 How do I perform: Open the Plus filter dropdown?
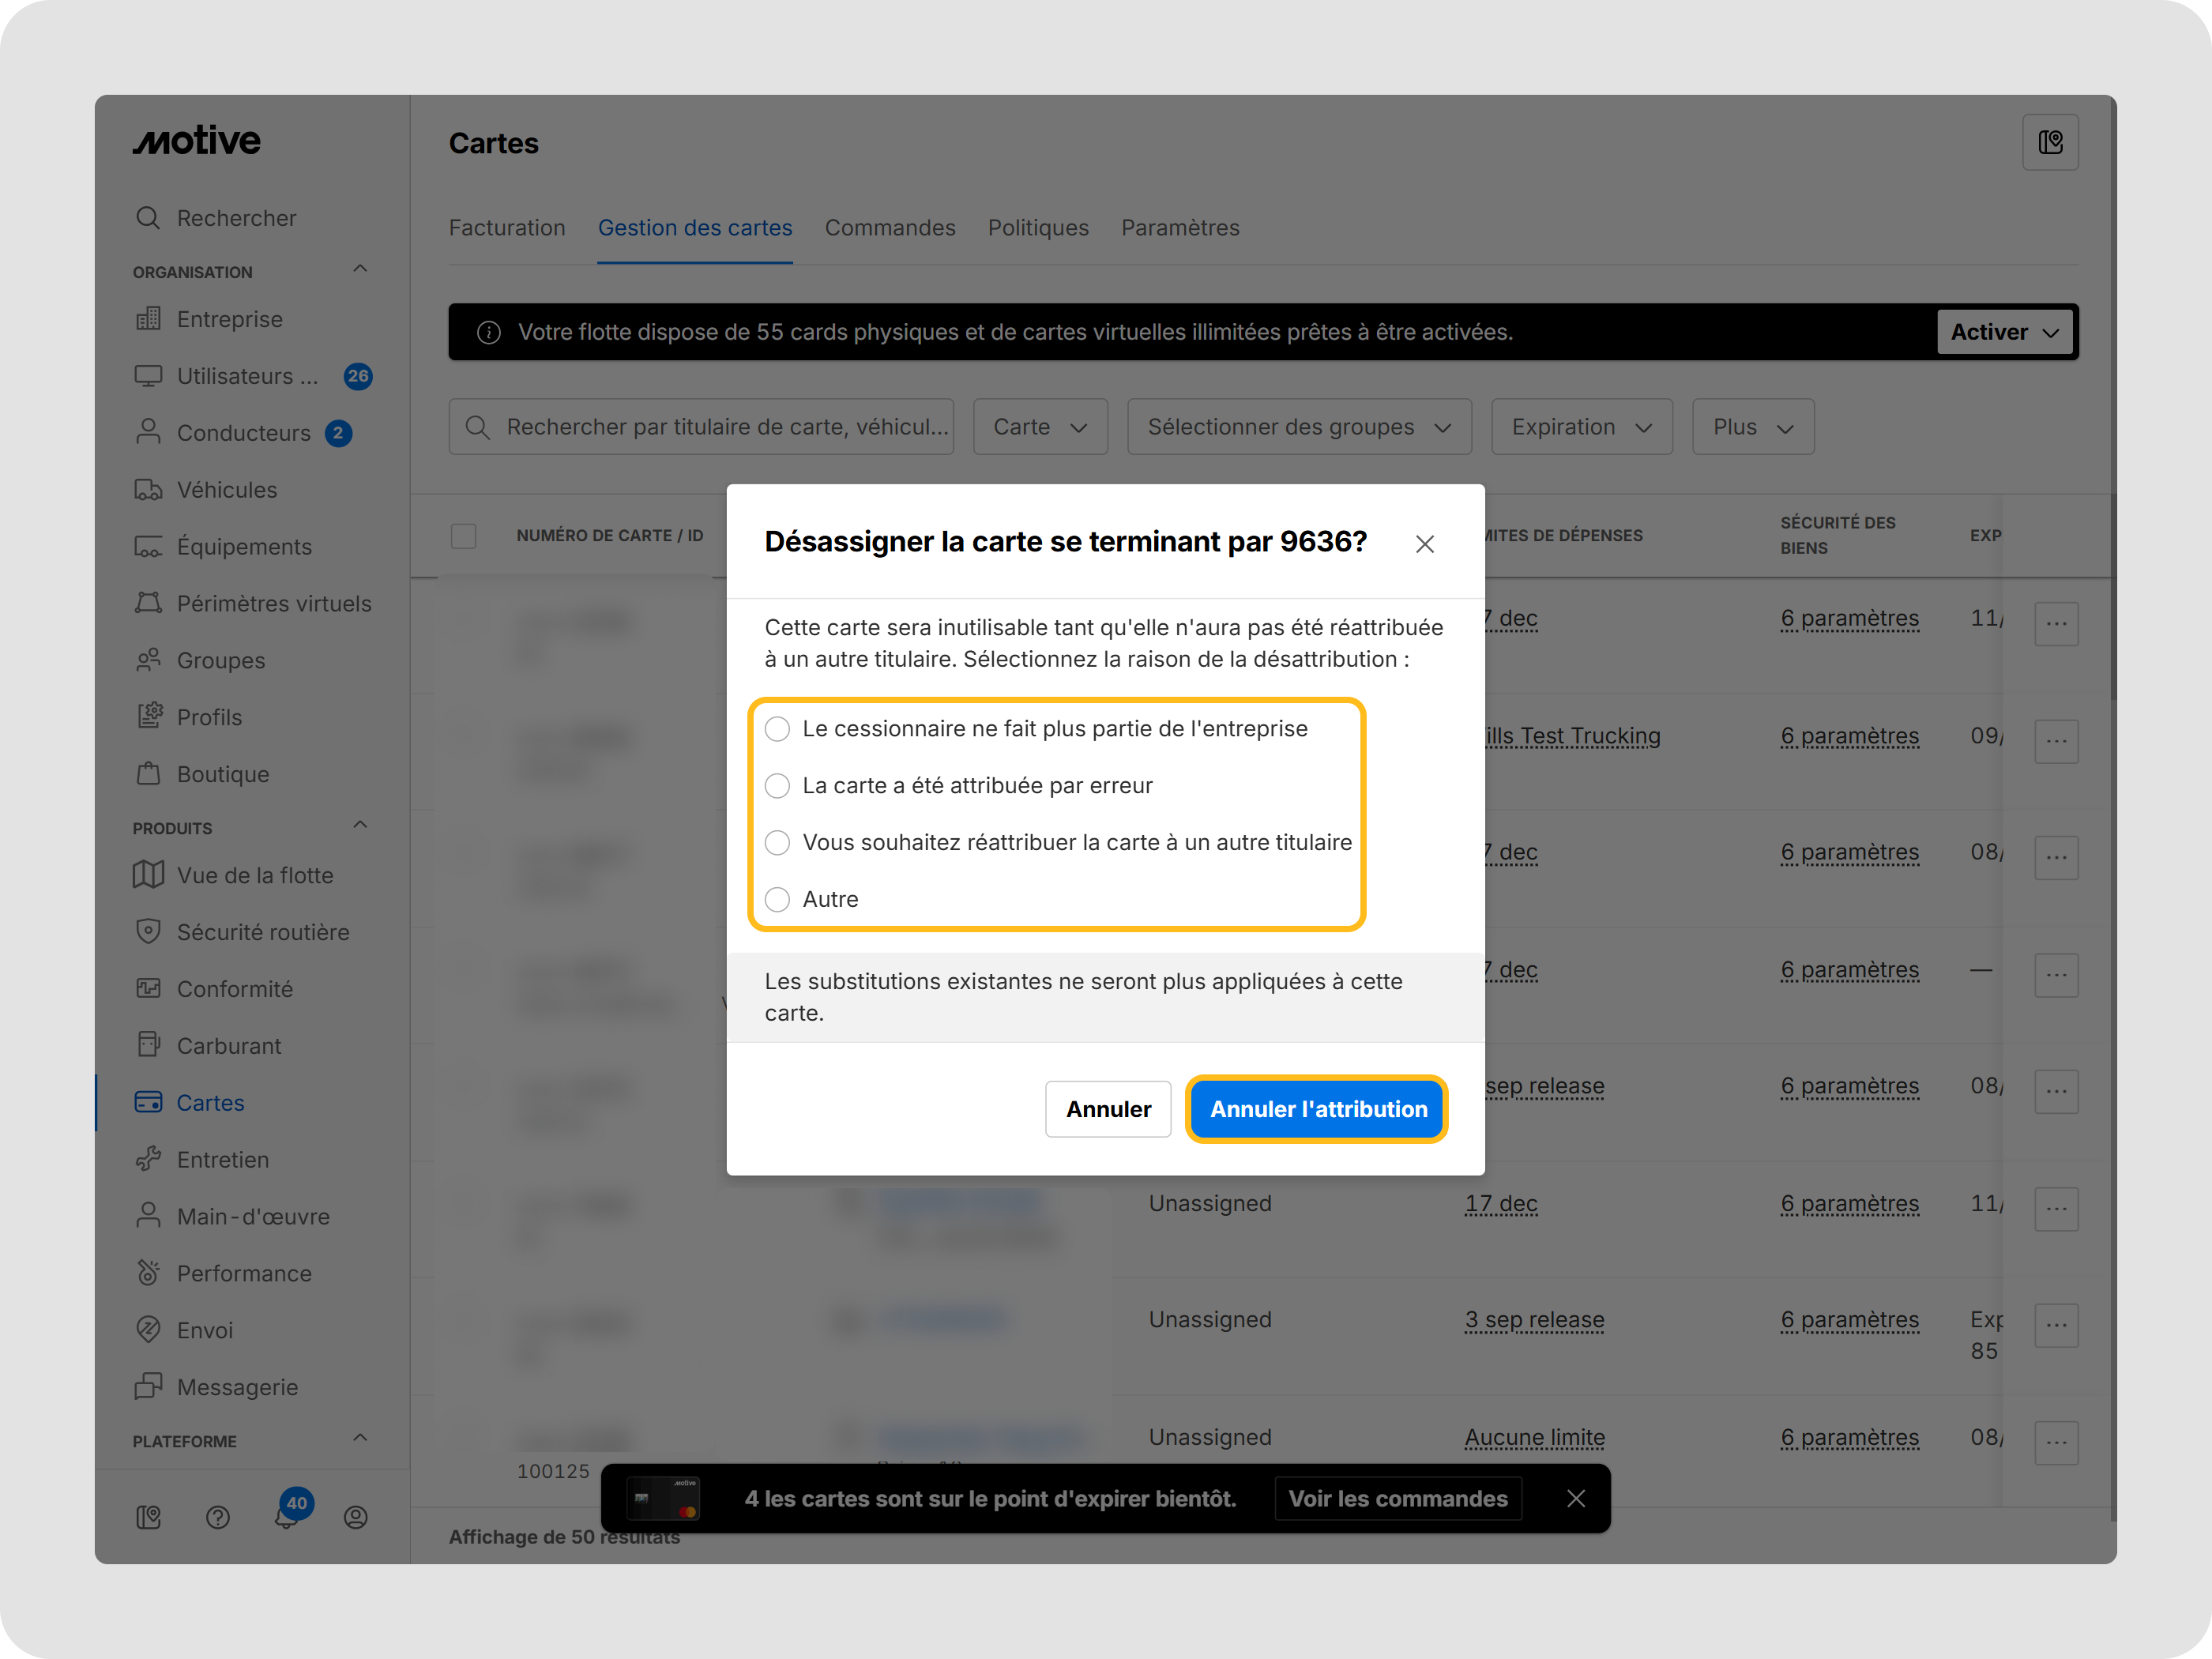pos(1753,427)
